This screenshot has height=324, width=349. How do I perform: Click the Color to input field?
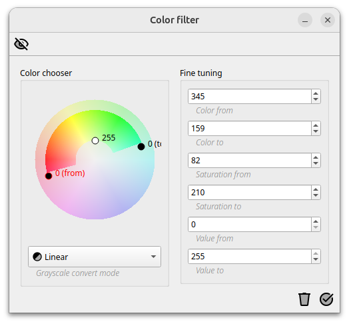250,129
